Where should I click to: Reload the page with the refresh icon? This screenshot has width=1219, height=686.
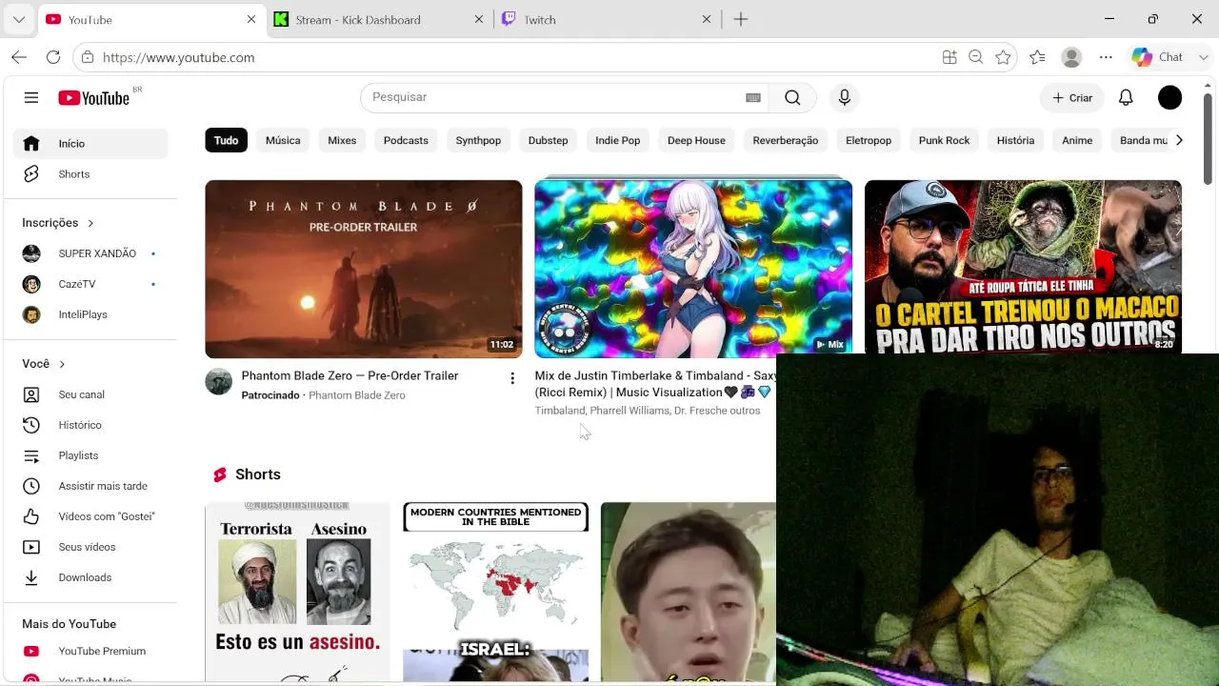[x=53, y=57]
